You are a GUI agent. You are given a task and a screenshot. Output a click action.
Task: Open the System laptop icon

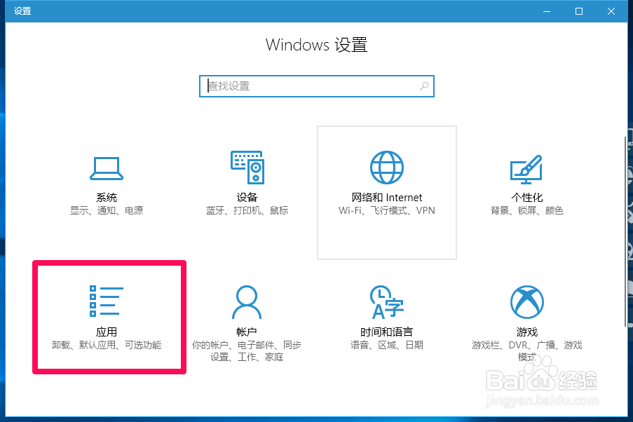pos(106,168)
